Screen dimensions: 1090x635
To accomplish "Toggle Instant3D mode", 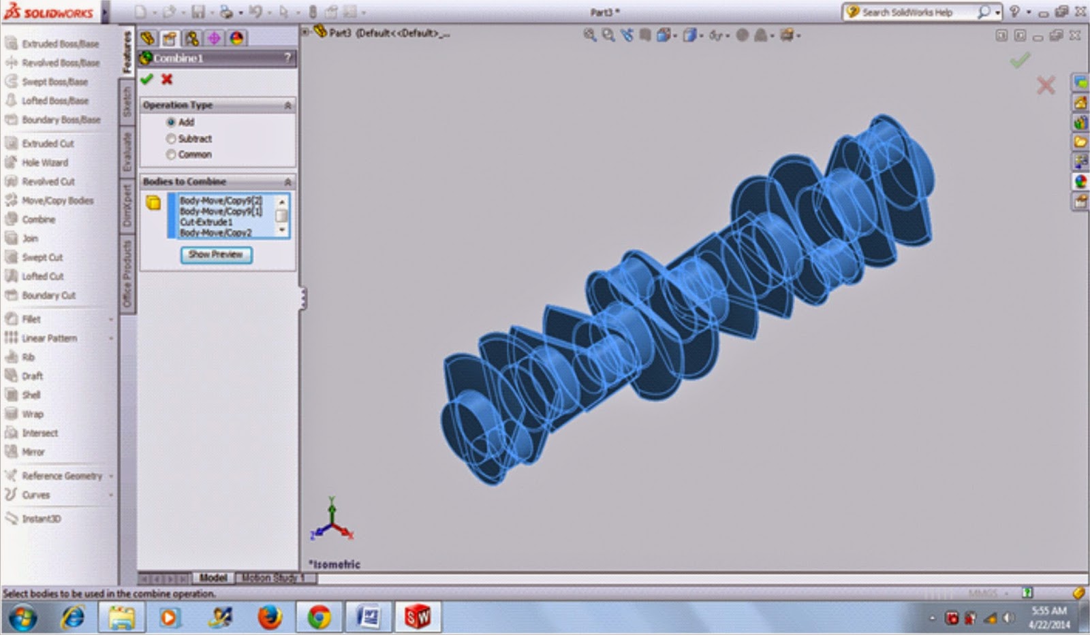I will pos(33,519).
